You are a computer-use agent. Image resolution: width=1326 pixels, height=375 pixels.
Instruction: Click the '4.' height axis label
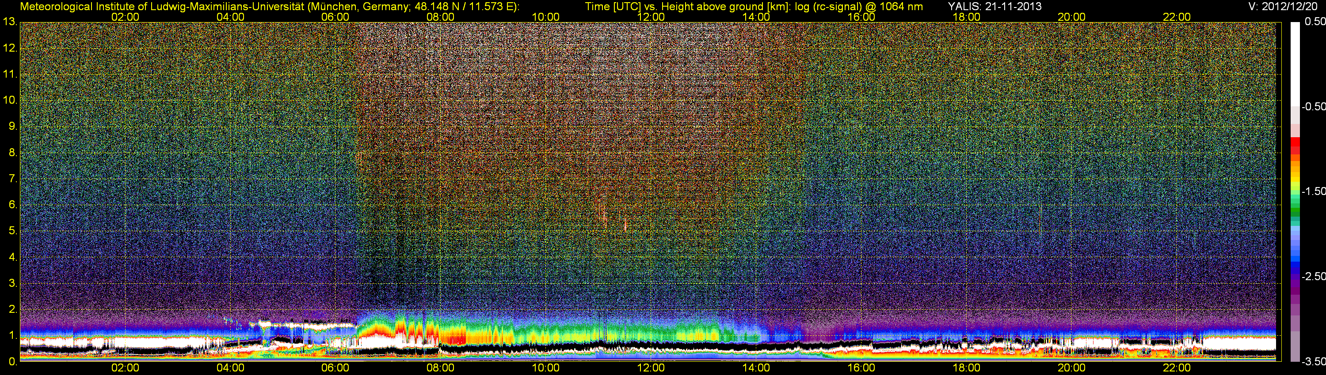pyautogui.click(x=13, y=257)
